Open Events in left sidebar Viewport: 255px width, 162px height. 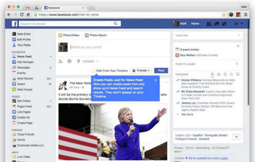pyautogui.click(x=21, y=73)
